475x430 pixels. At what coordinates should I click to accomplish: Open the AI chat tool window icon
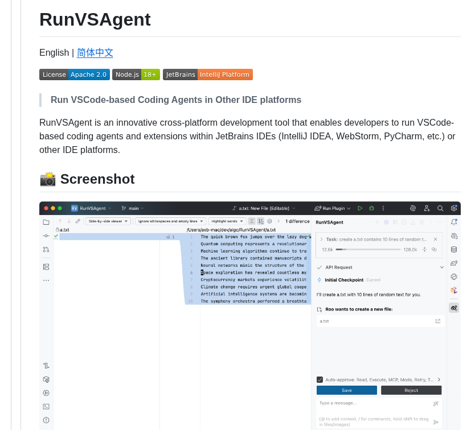tap(454, 236)
